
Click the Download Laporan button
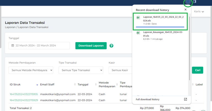[91, 46]
